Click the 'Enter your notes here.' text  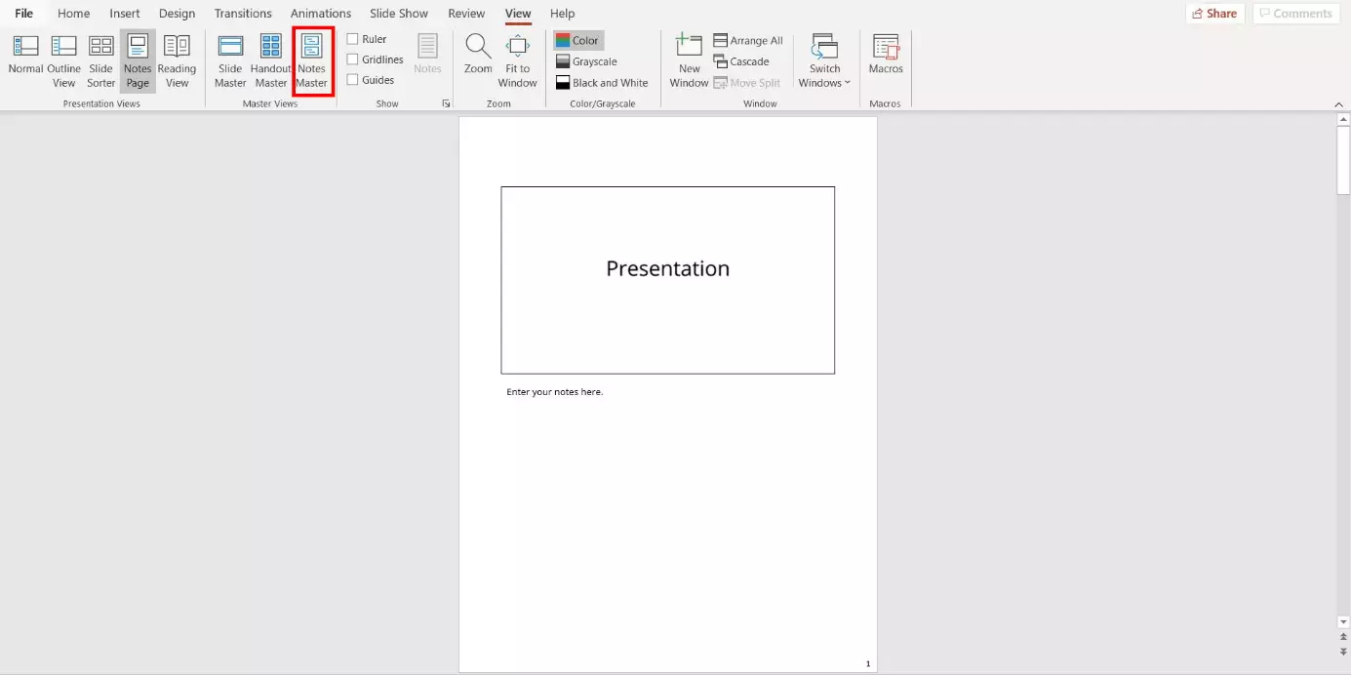coord(555,392)
